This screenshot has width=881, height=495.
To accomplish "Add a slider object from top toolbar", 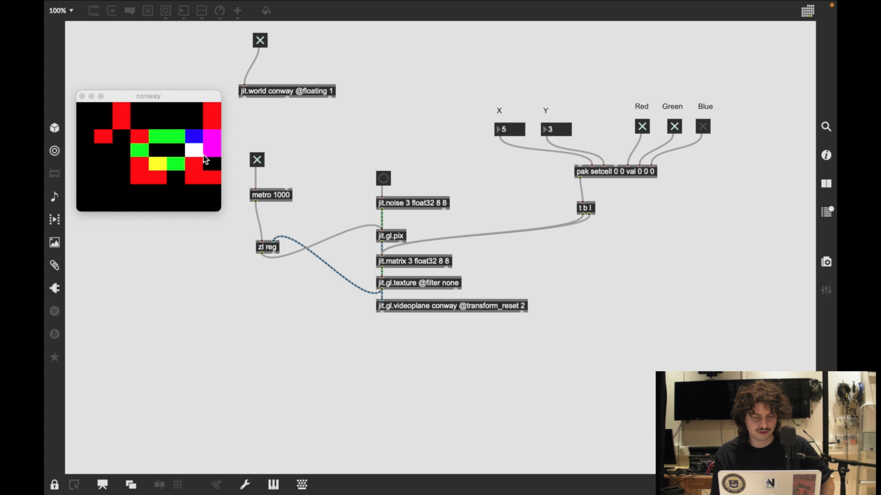I will point(201,11).
